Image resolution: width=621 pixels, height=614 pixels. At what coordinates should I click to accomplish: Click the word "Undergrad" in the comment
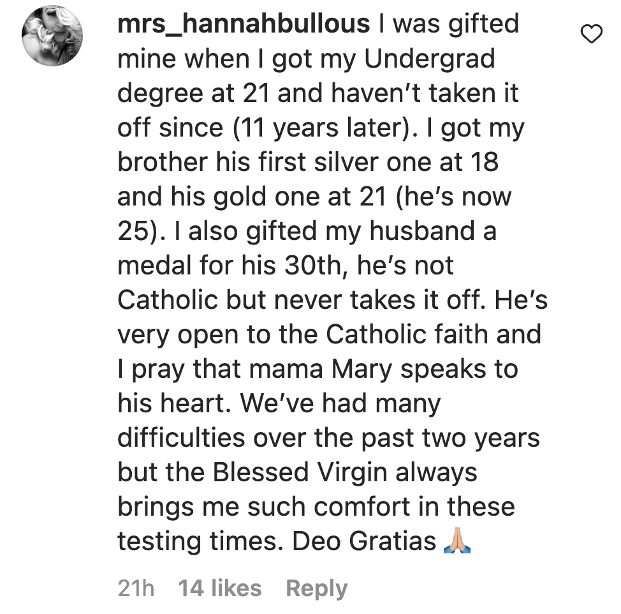pyautogui.click(x=430, y=59)
